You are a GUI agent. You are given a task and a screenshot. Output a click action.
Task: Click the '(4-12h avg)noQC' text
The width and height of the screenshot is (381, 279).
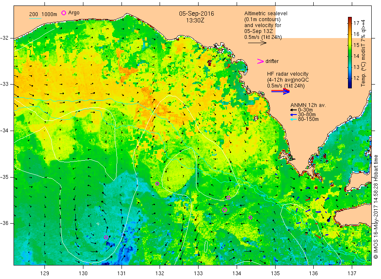click(x=288, y=80)
